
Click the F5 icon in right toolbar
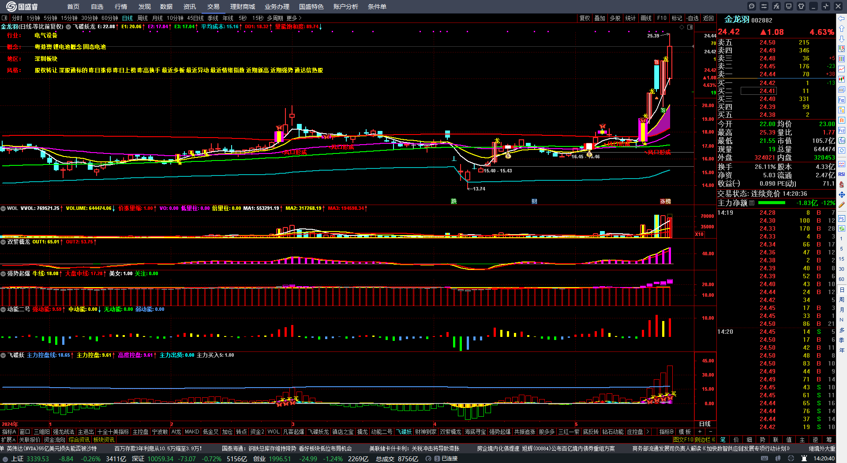[842, 218]
